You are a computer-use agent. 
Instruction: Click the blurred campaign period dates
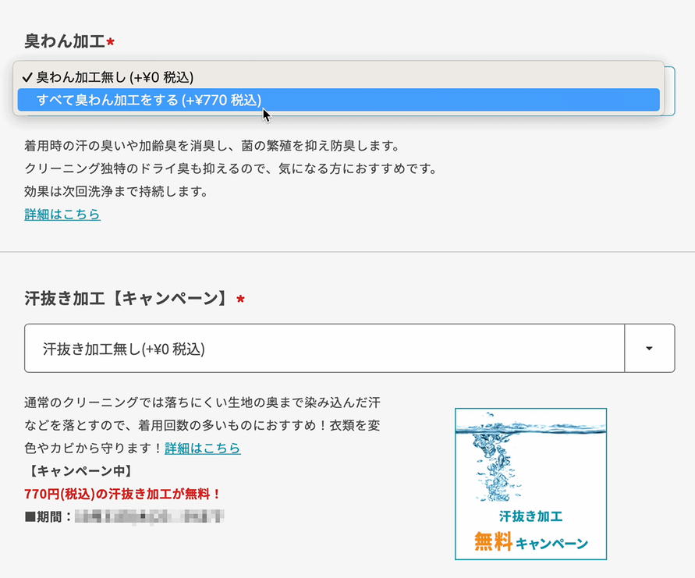[x=148, y=516]
